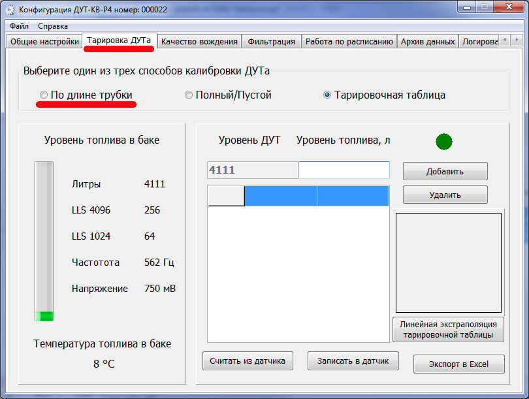Open 'Работа по расписанию' tab
The width and height of the screenshot is (529, 399).
[349, 42]
